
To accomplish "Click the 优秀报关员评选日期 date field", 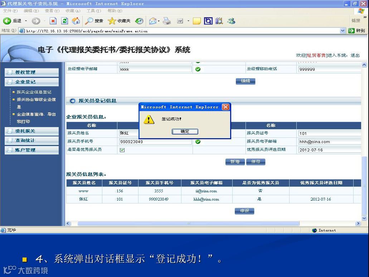I will 330,150.
